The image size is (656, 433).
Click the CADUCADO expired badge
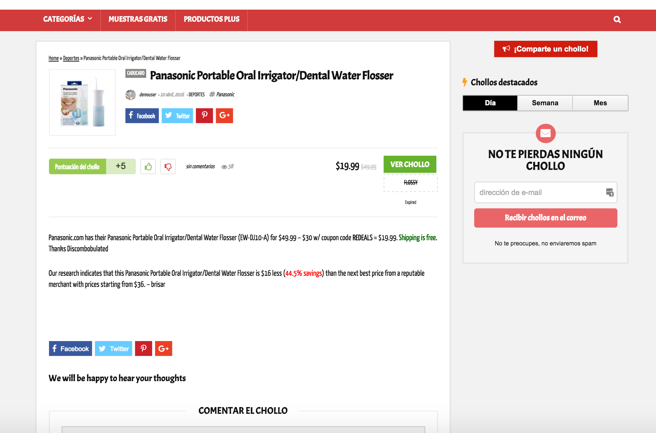136,73
